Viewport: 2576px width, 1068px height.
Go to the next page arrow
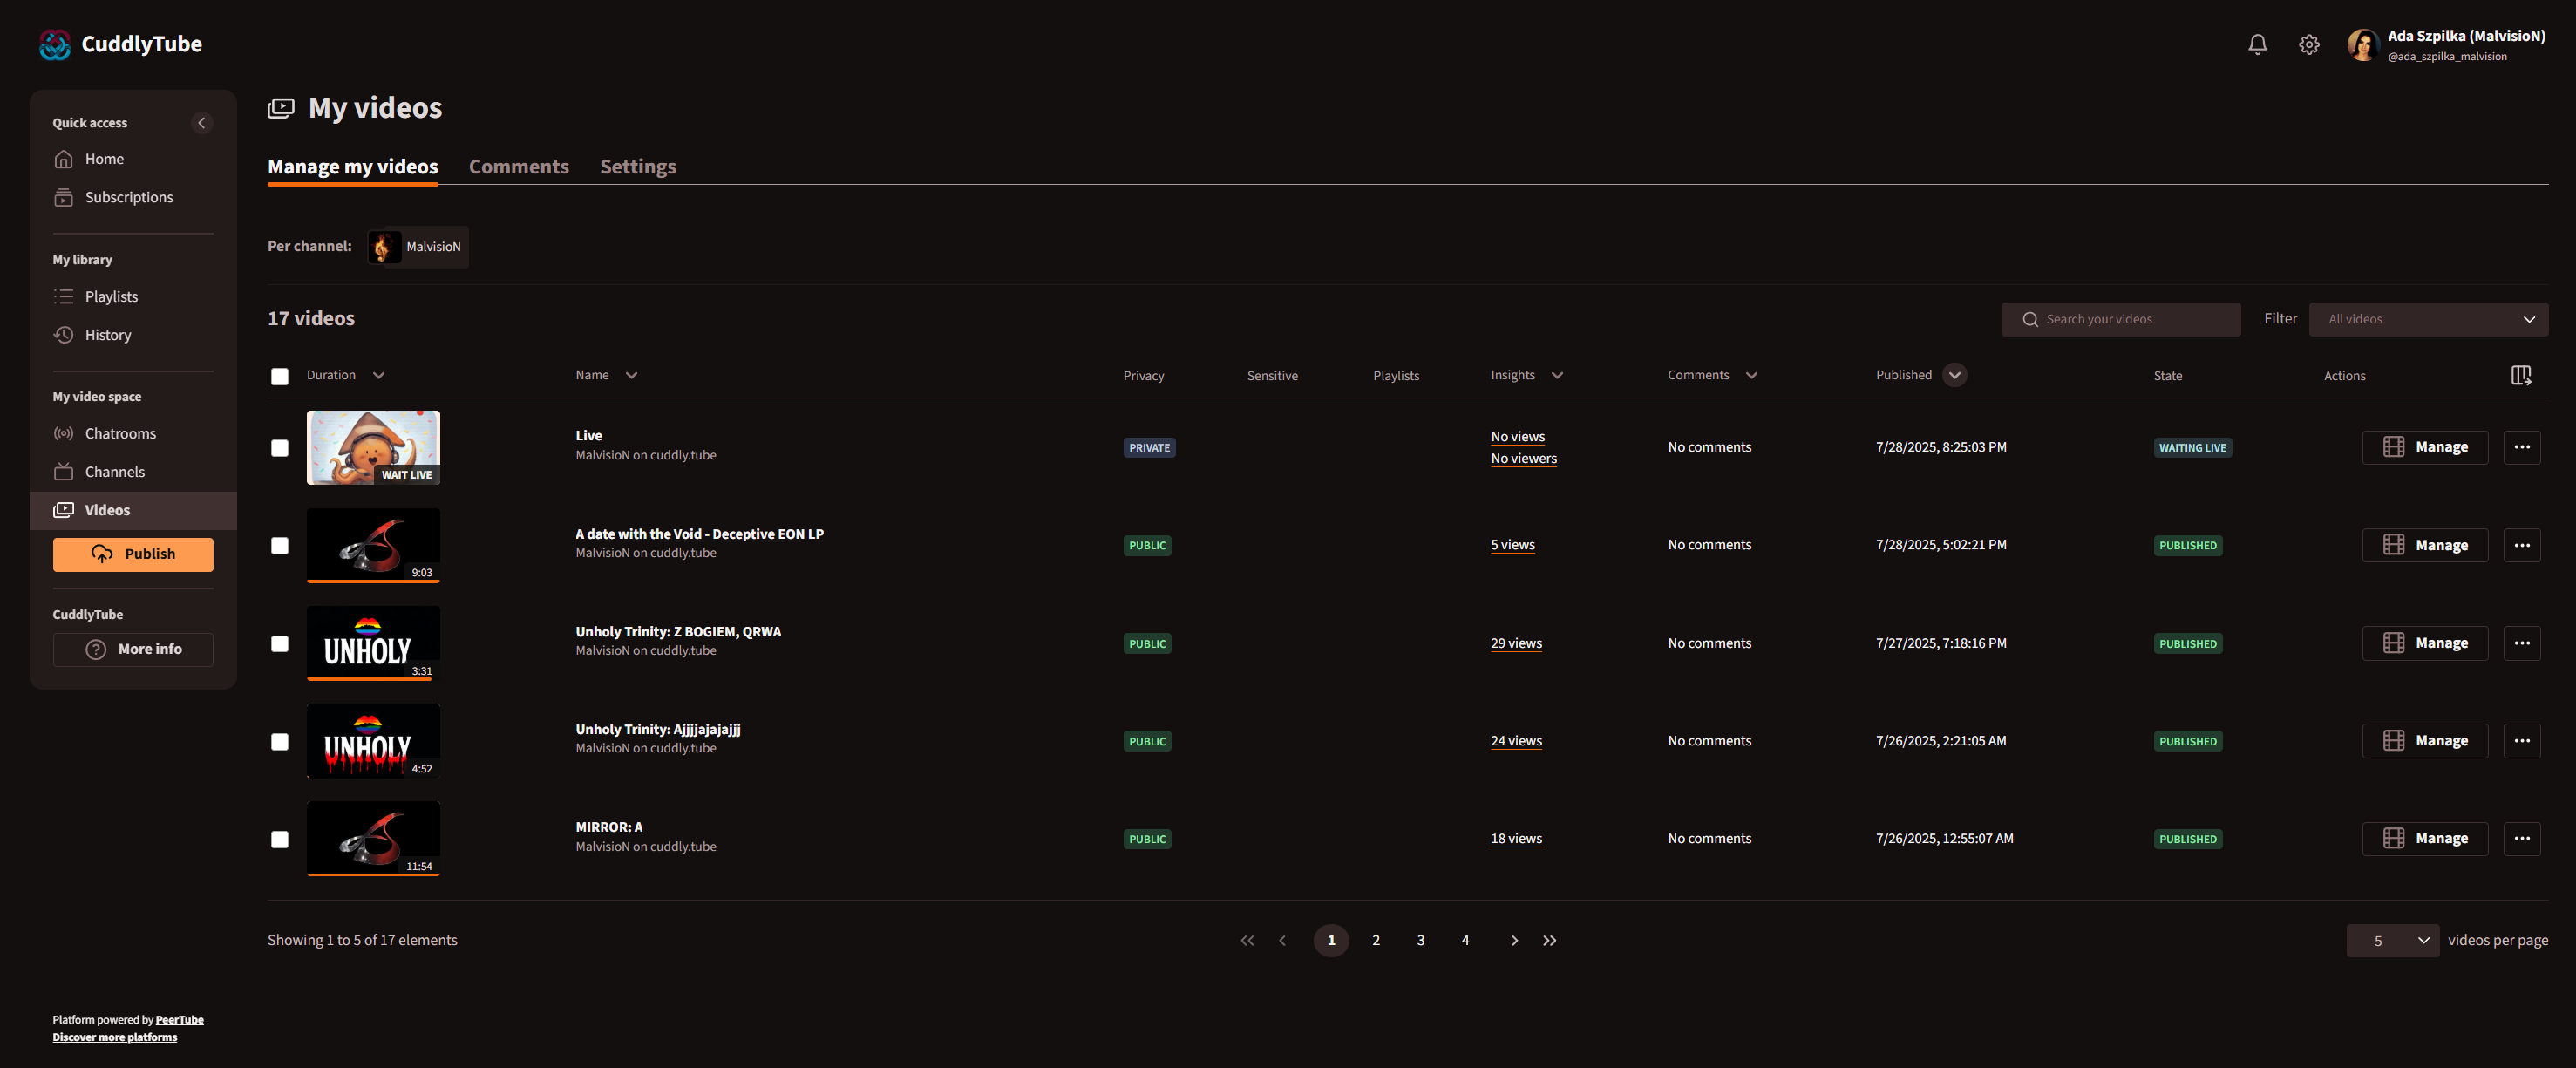tap(1514, 940)
